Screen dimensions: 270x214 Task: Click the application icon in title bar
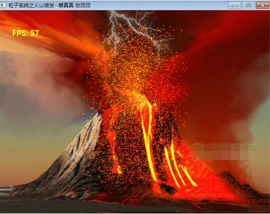[x=2, y=5]
